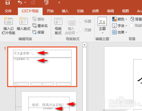142x111 pixels.
Task: Open the 动画 ribbon tab
Action: [95, 11]
